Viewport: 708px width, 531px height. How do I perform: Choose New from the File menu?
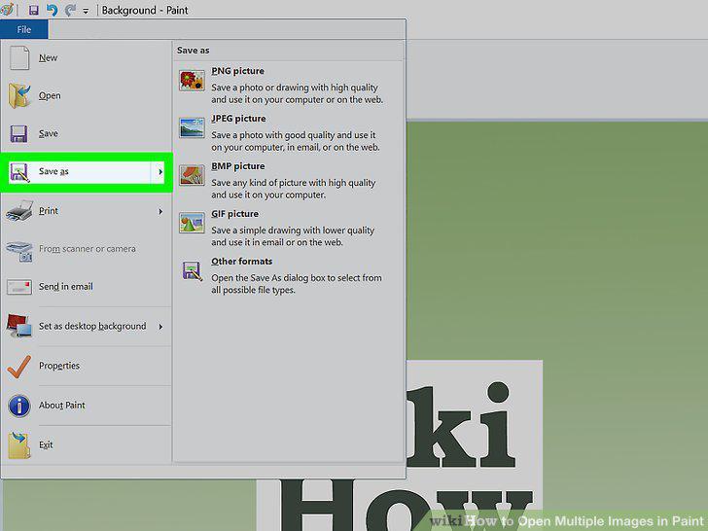[86, 57]
